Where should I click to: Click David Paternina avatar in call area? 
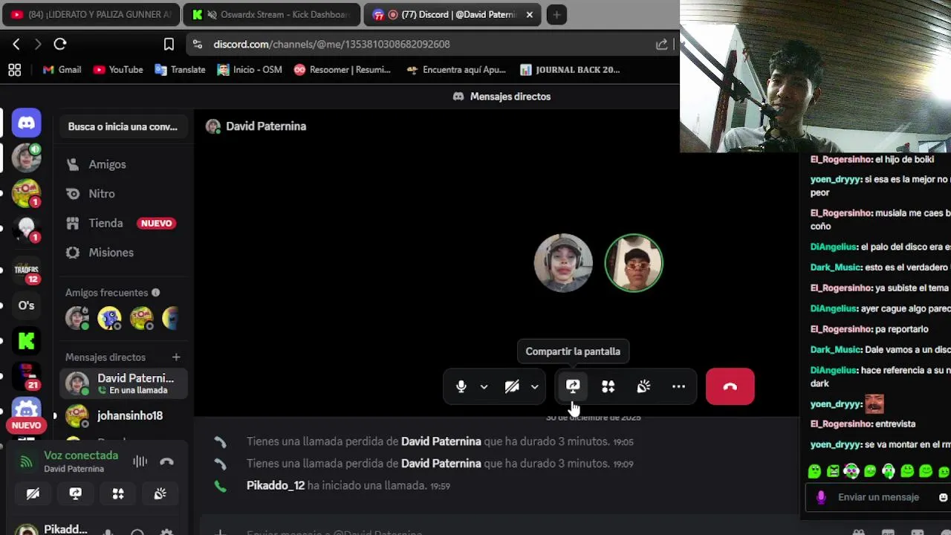pos(563,263)
